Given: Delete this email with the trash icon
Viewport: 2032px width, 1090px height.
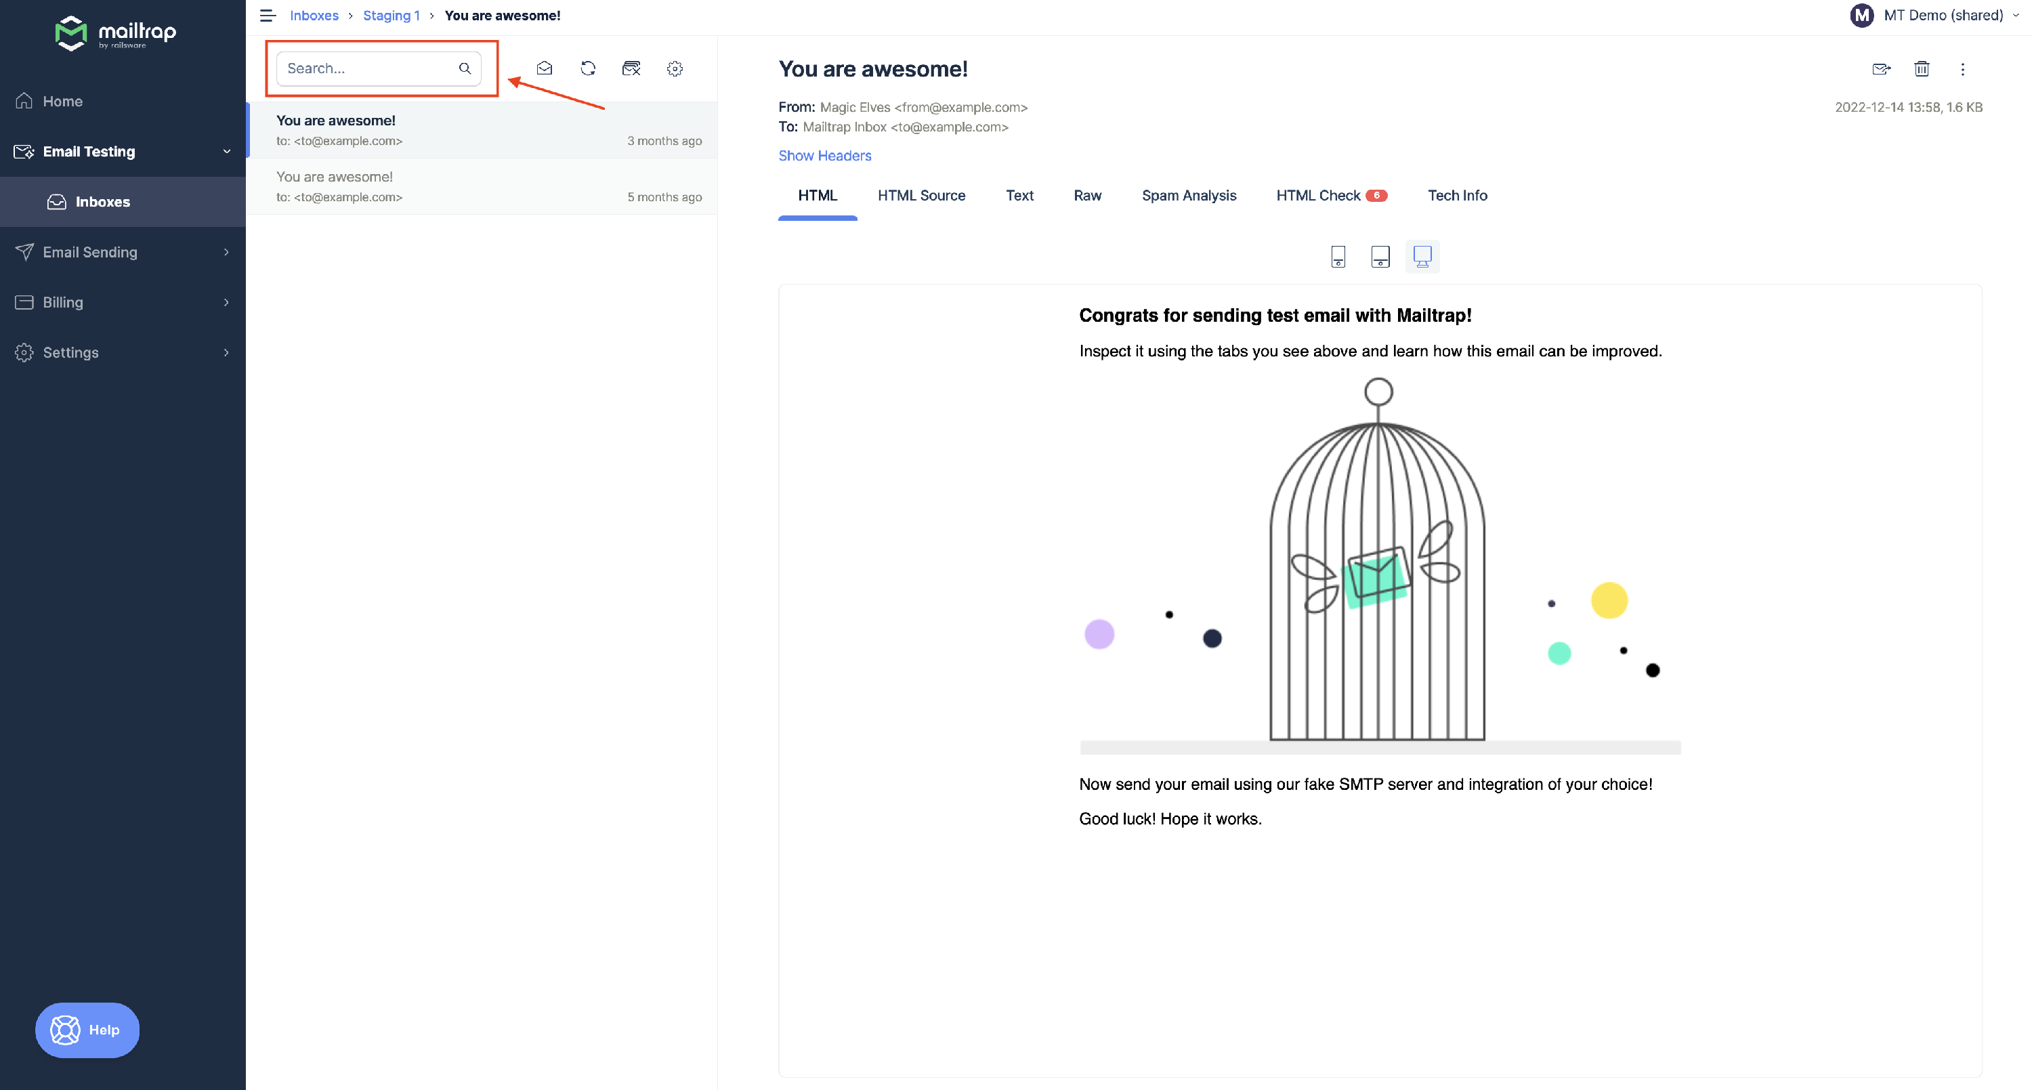Looking at the screenshot, I should coord(1922,69).
